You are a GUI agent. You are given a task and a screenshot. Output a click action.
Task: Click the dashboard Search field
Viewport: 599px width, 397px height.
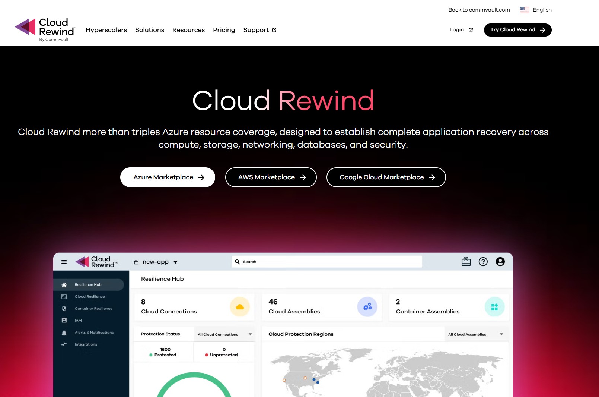pos(327,262)
